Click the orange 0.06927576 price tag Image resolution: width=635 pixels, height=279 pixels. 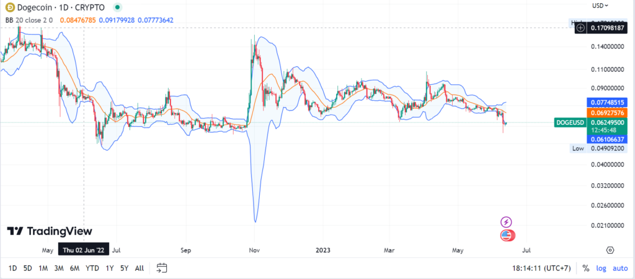click(607, 112)
